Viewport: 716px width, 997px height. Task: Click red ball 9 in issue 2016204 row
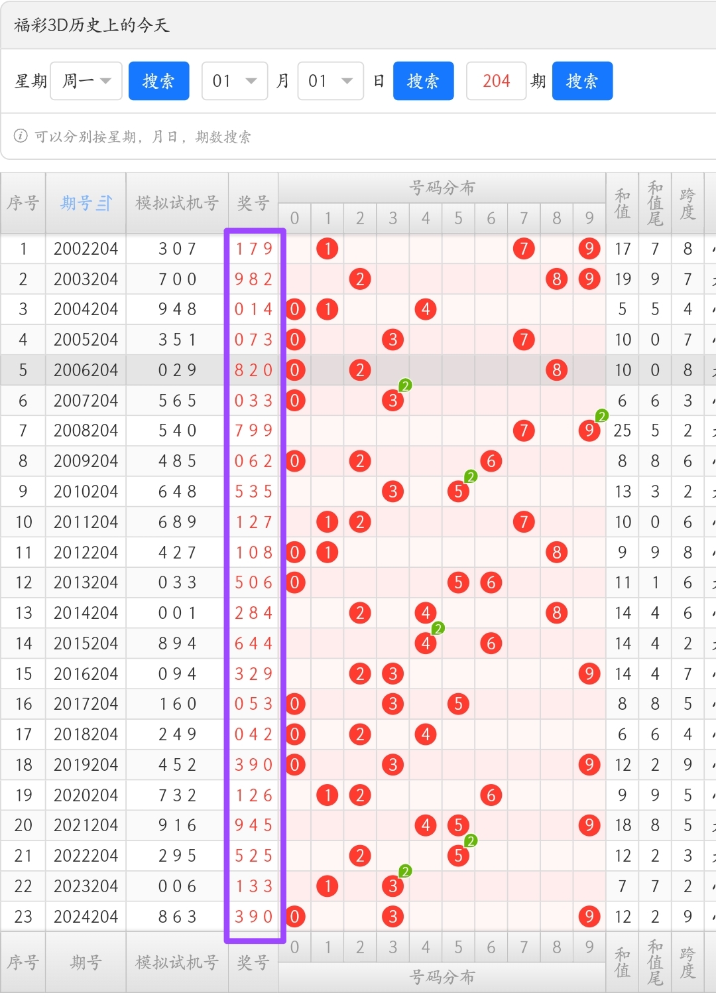(x=589, y=674)
